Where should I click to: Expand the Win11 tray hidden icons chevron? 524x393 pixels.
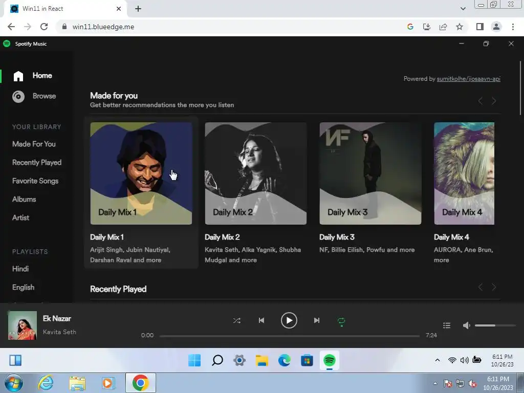coord(437,360)
